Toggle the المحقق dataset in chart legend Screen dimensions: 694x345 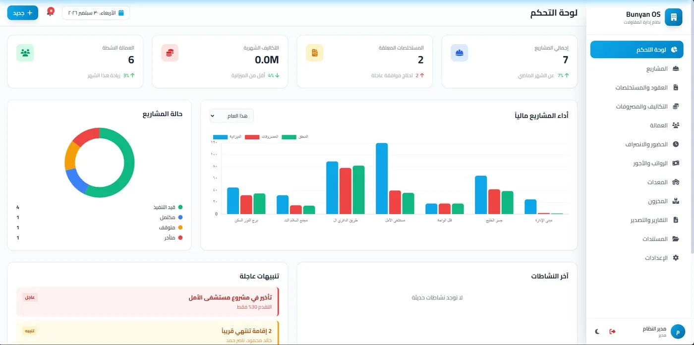[x=295, y=136]
